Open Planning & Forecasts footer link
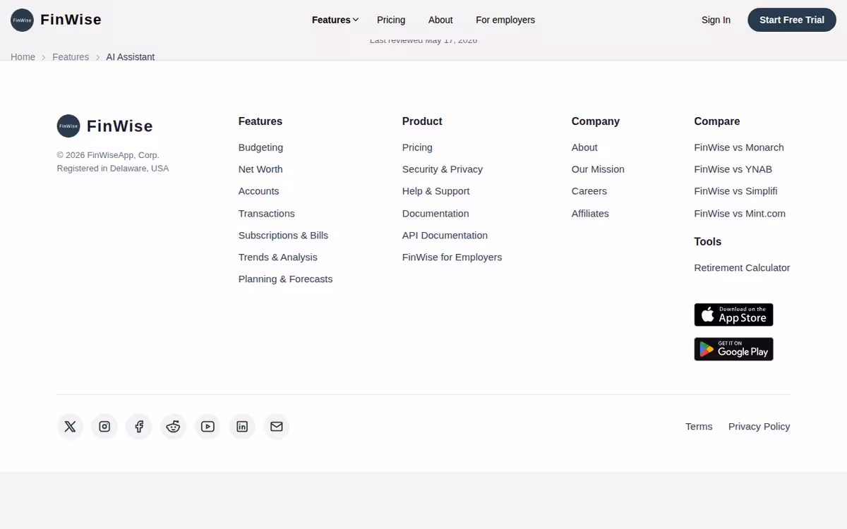Viewport: 847px width, 529px height. [x=285, y=279]
